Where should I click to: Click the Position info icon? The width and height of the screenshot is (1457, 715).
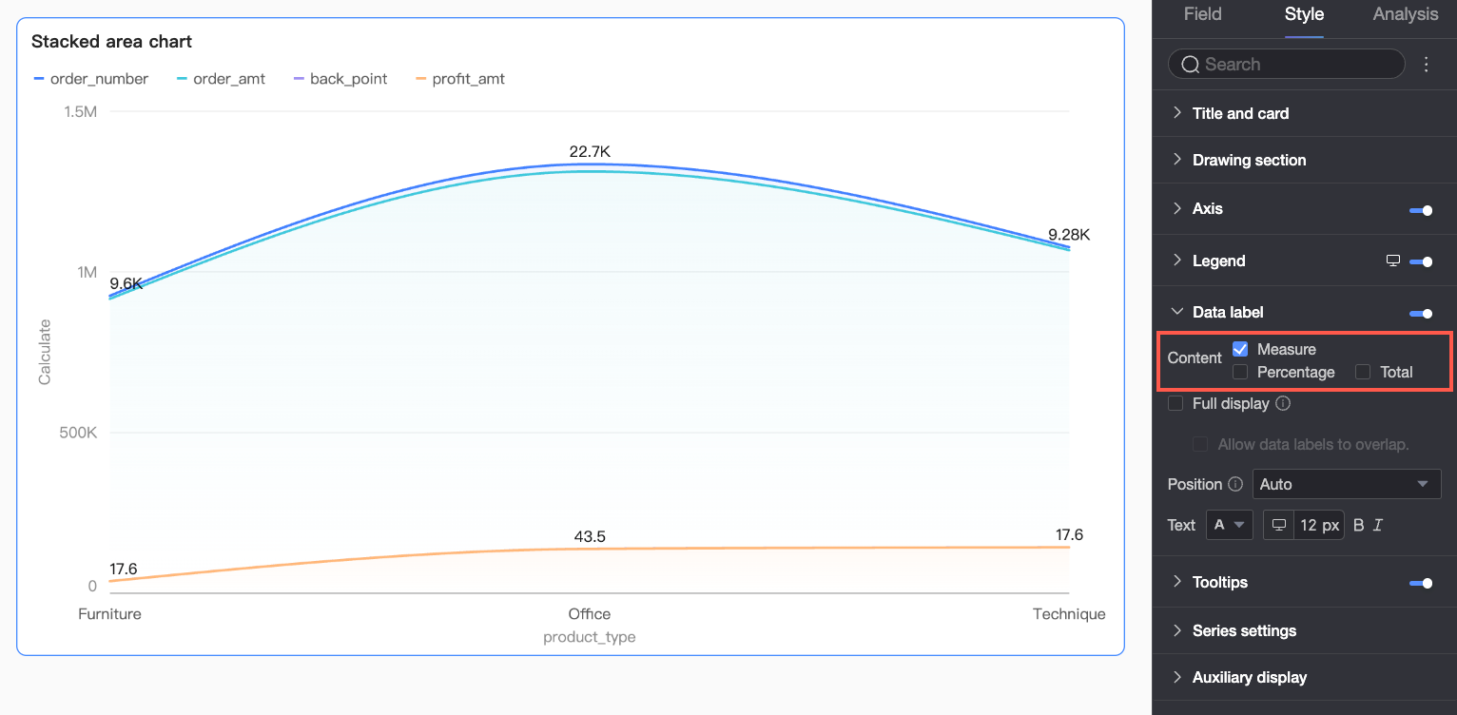click(x=1235, y=484)
